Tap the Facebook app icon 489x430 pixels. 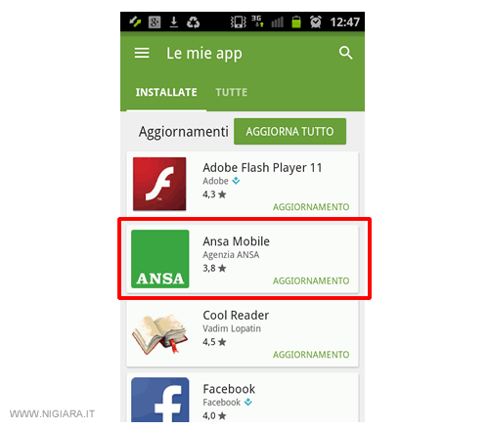tap(160, 400)
